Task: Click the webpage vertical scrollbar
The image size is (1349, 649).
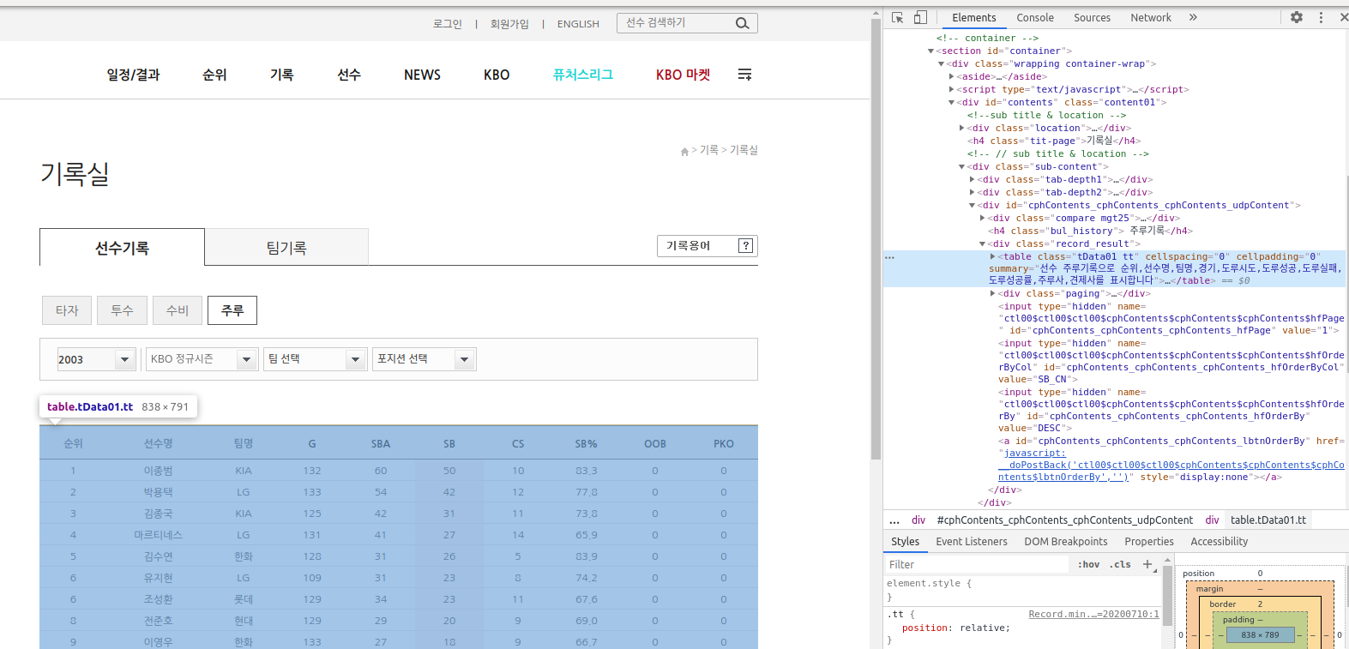Action: 876,240
